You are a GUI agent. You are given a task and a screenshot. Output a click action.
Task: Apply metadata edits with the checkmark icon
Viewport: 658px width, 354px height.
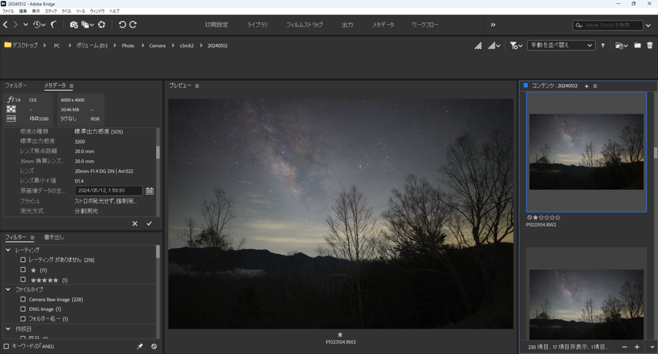point(149,223)
